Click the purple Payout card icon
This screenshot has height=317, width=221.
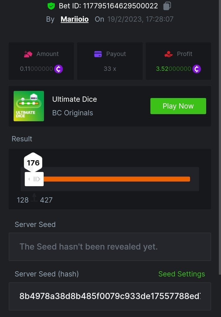pyautogui.click(x=98, y=54)
